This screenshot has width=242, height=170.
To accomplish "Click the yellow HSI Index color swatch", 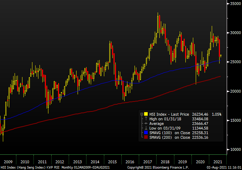I will [x=146, y=114].
